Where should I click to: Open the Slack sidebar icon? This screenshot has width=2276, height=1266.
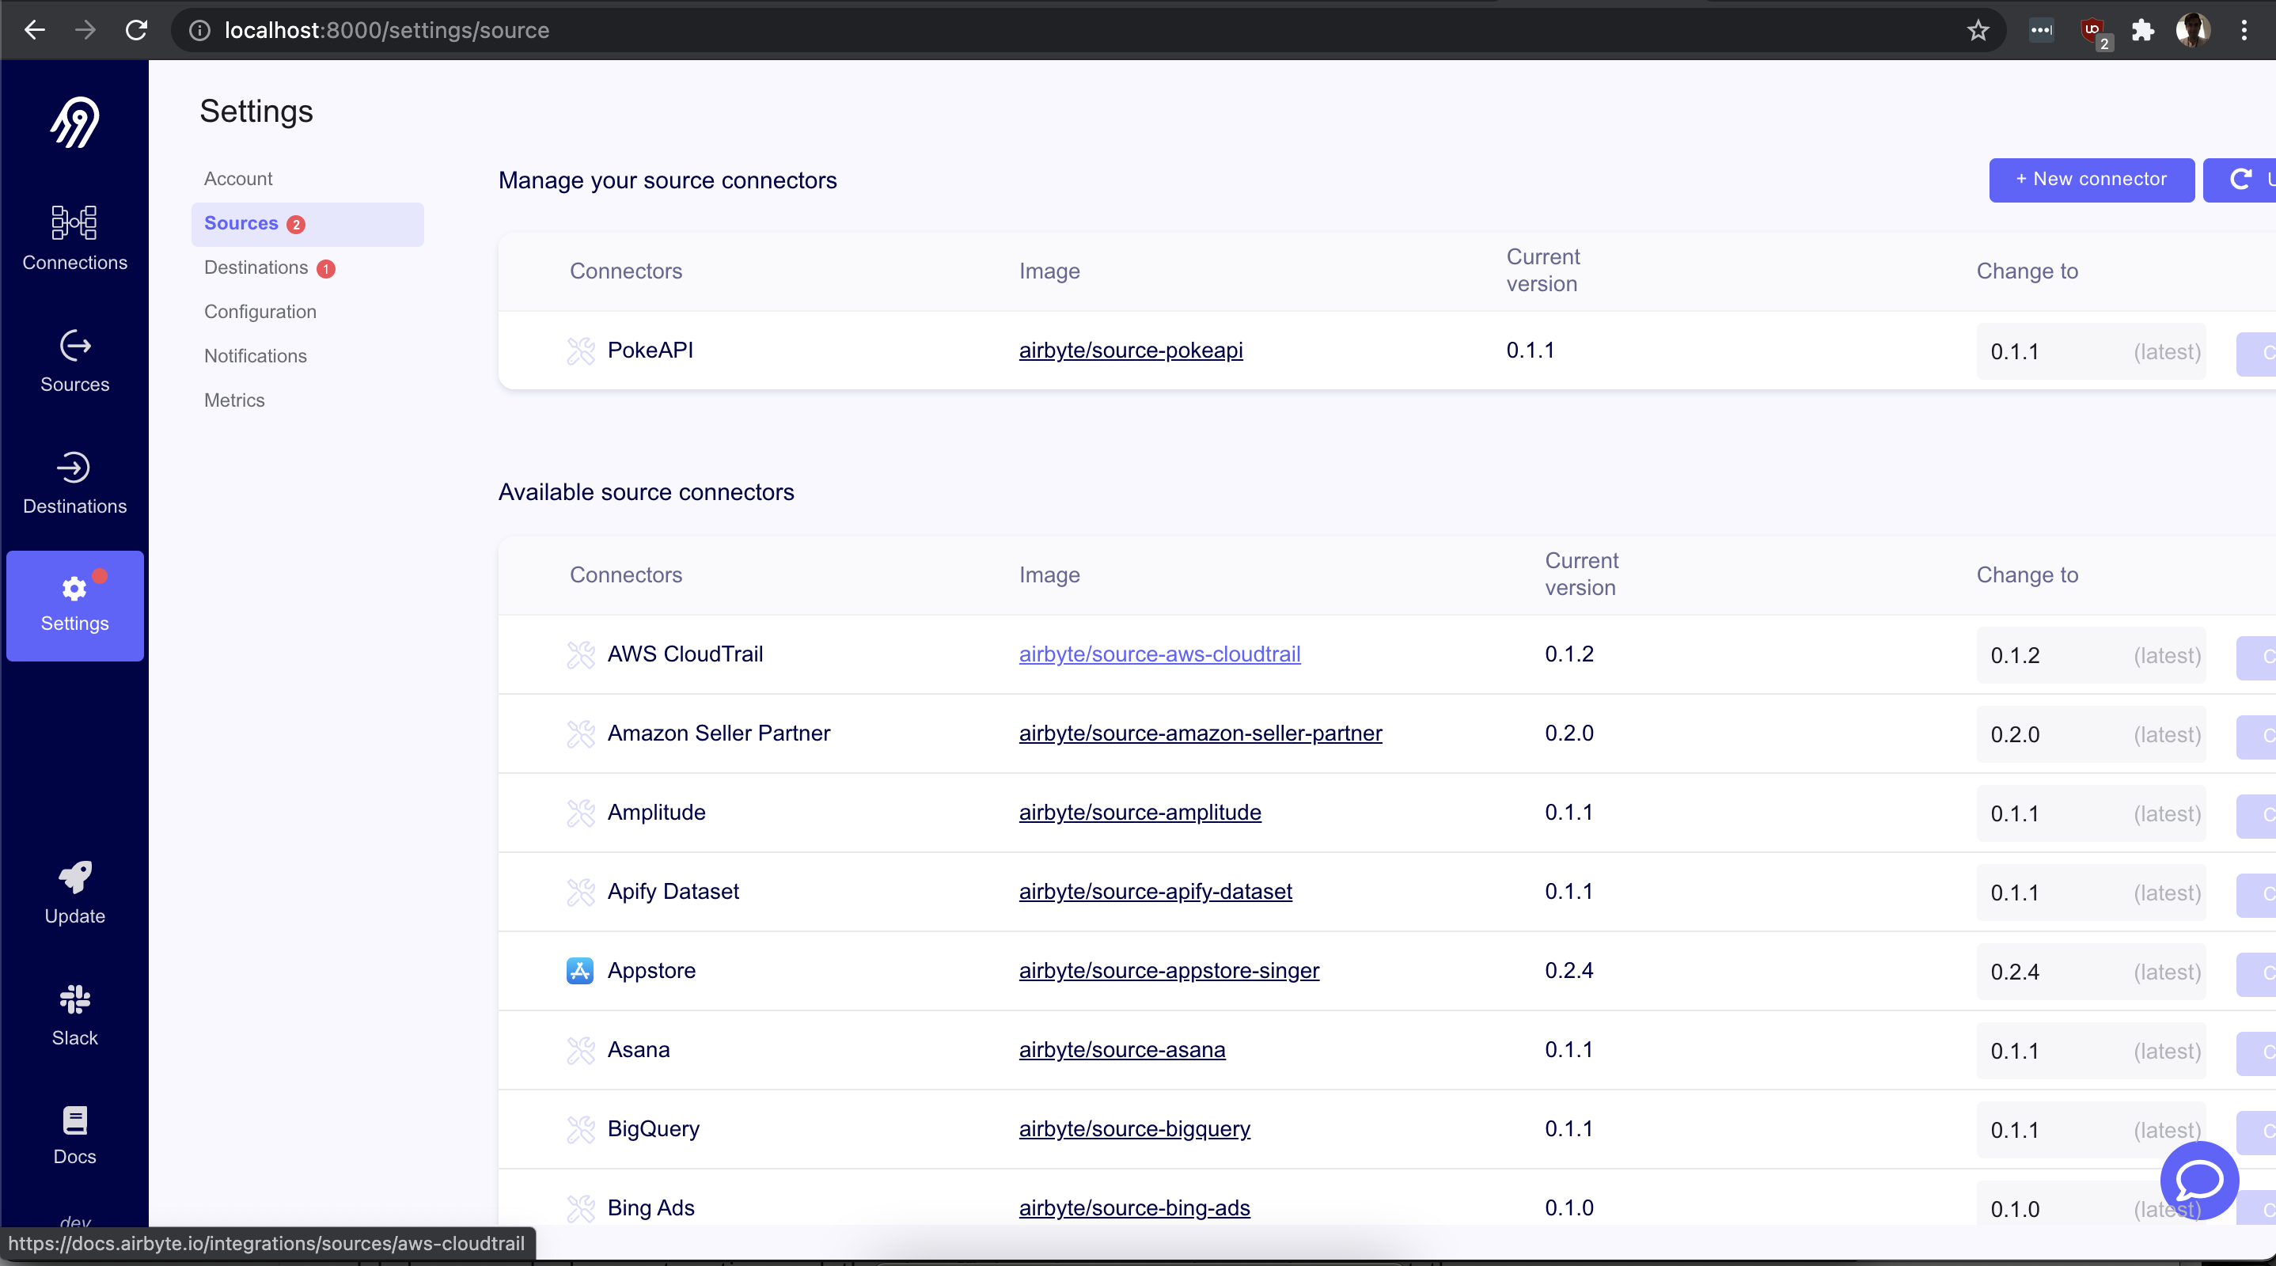pyautogui.click(x=74, y=1000)
